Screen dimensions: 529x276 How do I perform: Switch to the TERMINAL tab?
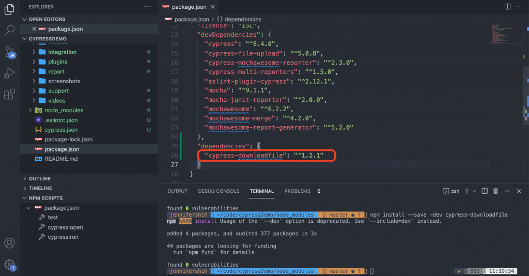click(x=262, y=191)
